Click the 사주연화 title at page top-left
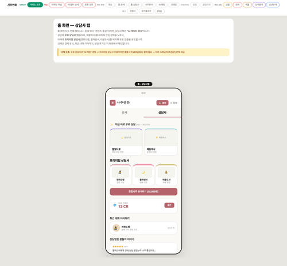 tap(12, 5)
